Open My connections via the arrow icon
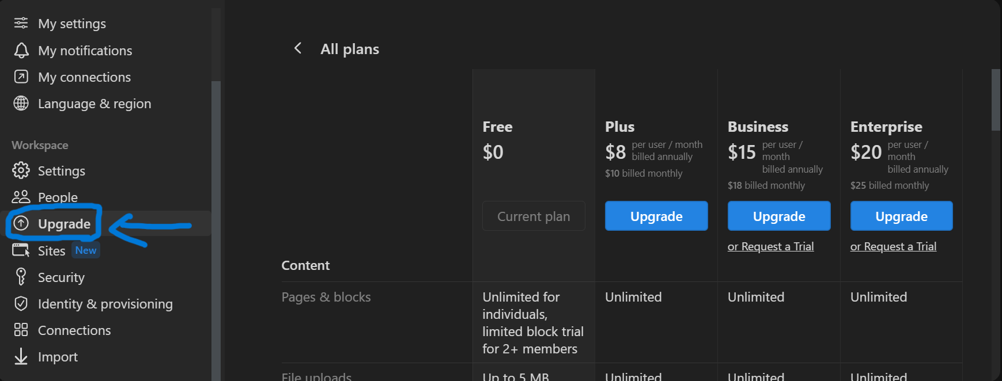This screenshot has width=1002, height=381. [21, 77]
